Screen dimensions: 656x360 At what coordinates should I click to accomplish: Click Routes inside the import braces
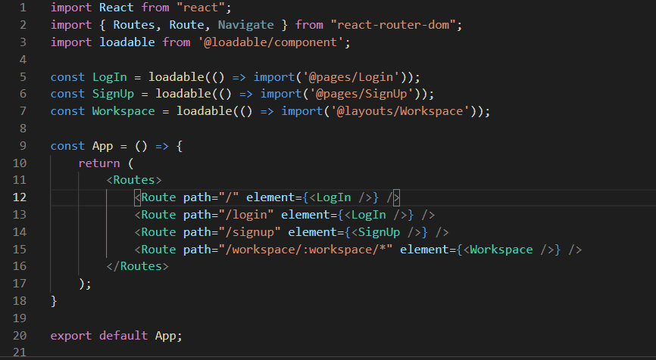(x=134, y=25)
